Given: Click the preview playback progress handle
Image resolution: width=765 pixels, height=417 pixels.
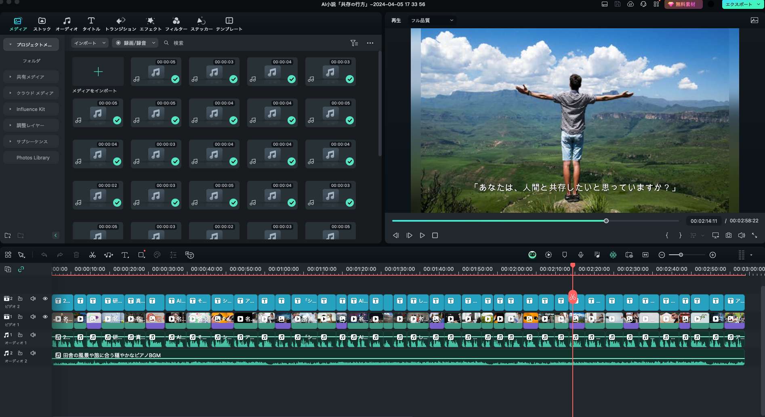Looking at the screenshot, I should pyautogui.click(x=606, y=221).
